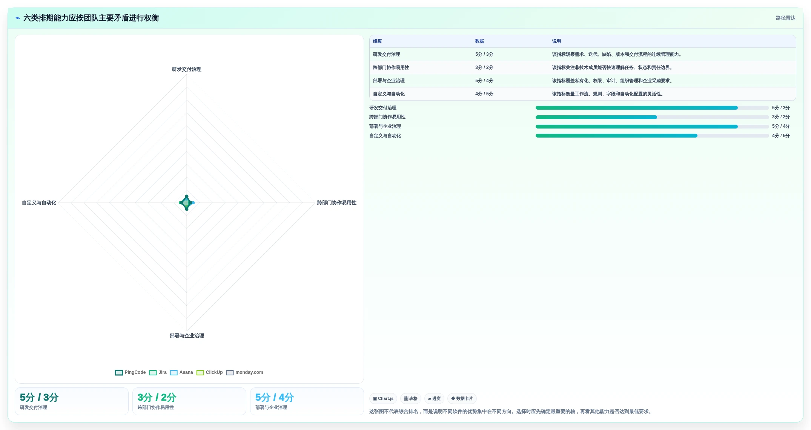The image size is (811, 430).
Task: Click description beginning 该指标衡量工作流
Action: [x=608, y=94]
